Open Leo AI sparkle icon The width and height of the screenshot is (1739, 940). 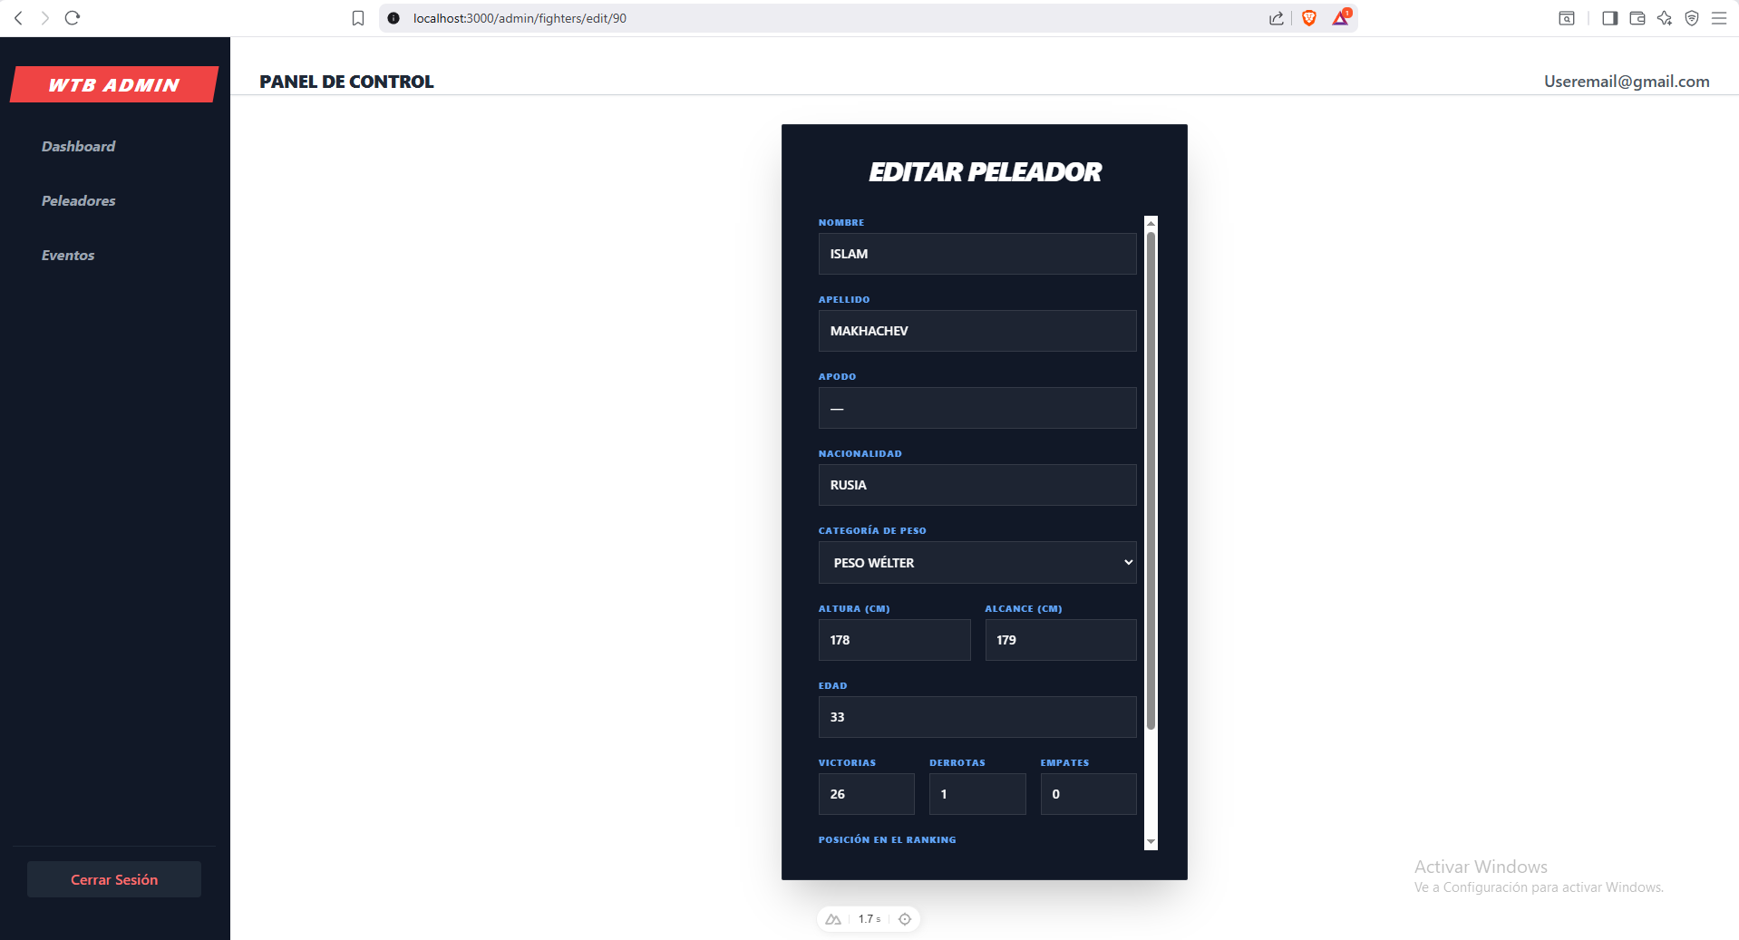(x=1665, y=18)
